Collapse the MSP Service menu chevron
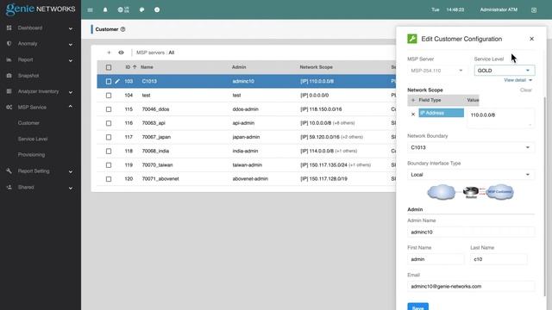552x310 pixels. pyautogui.click(x=71, y=107)
